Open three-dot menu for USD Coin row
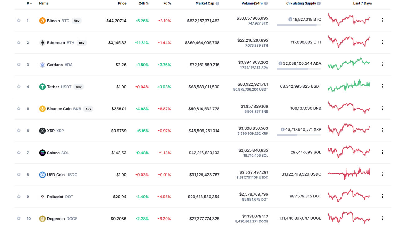 tap(383, 174)
